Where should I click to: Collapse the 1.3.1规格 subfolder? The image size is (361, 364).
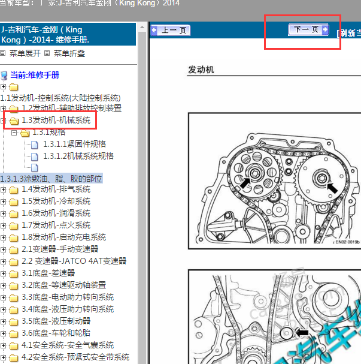click(x=14, y=133)
